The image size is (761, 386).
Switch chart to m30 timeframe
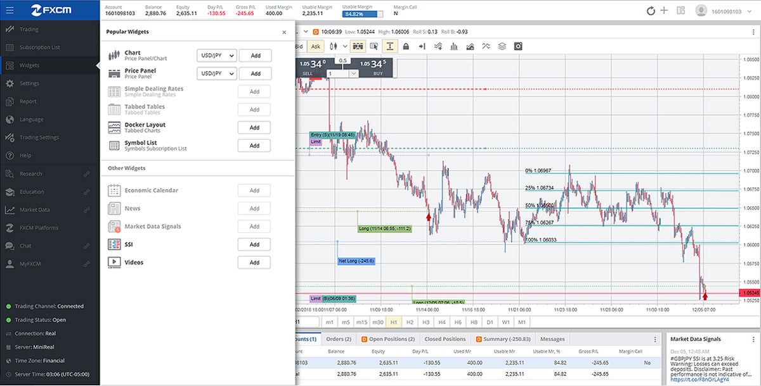tap(377, 322)
